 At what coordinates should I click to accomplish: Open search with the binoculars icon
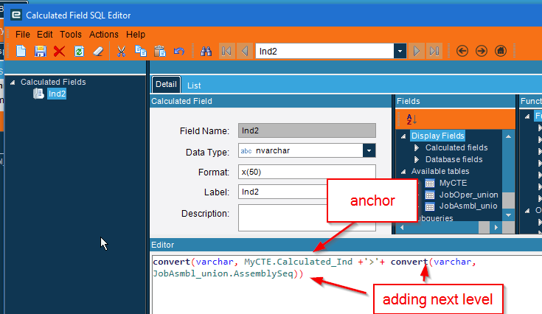206,52
